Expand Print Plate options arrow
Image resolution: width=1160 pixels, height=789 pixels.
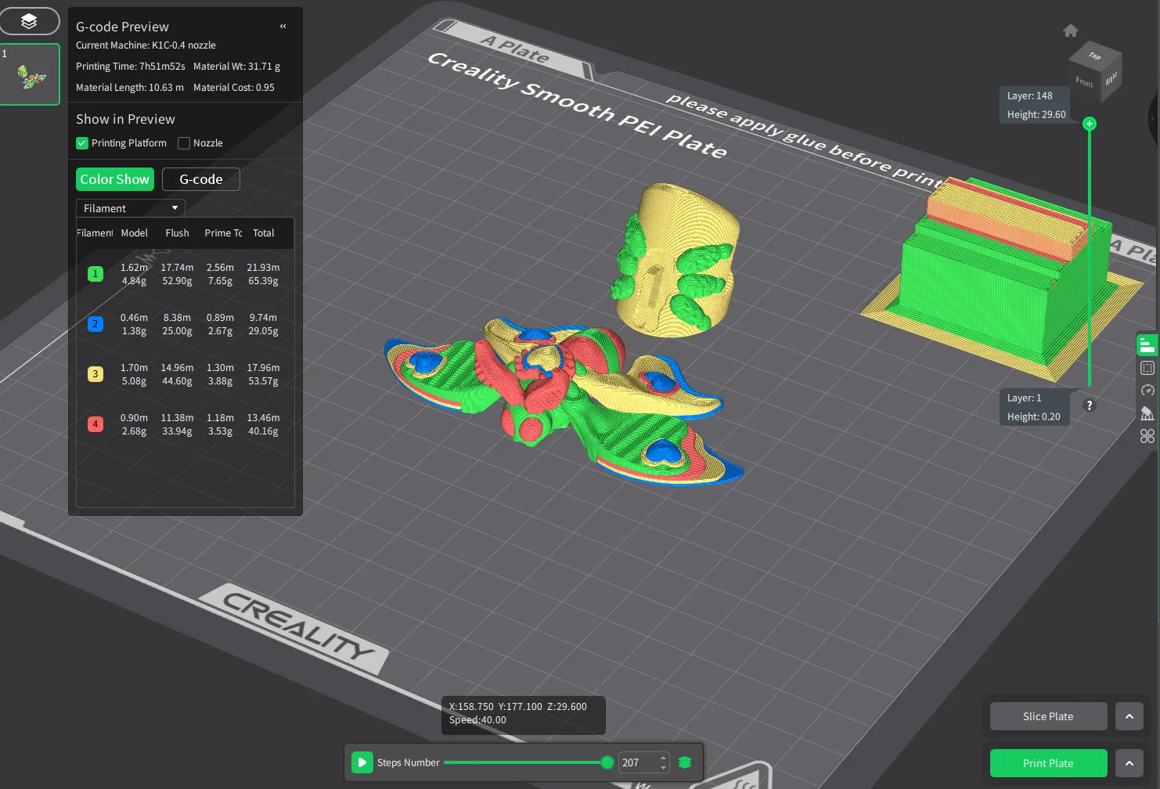pyautogui.click(x=1129, y=763)
